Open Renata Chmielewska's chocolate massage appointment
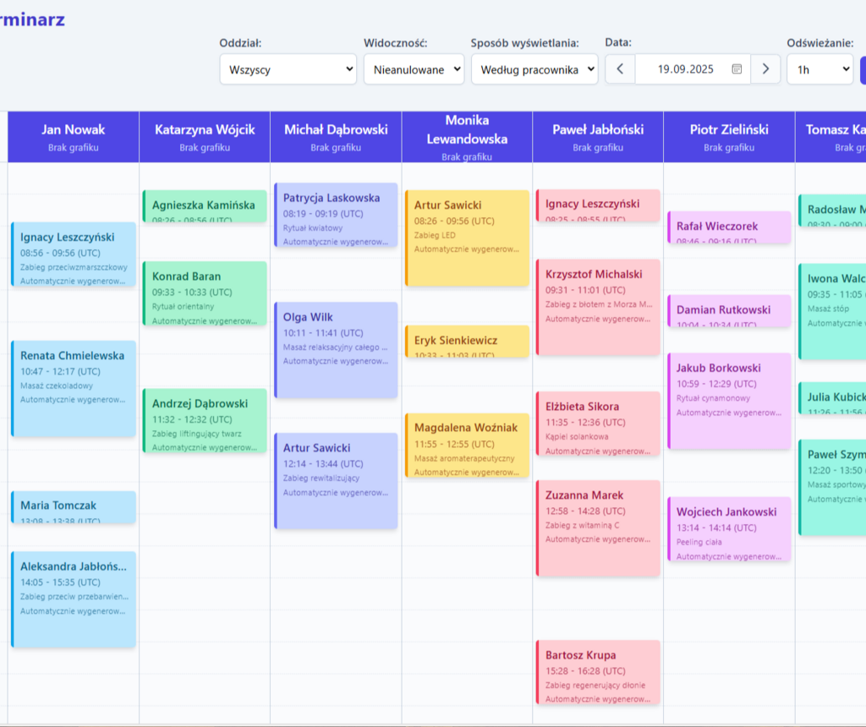Screen dimensions: 866x727 [74, 388]
